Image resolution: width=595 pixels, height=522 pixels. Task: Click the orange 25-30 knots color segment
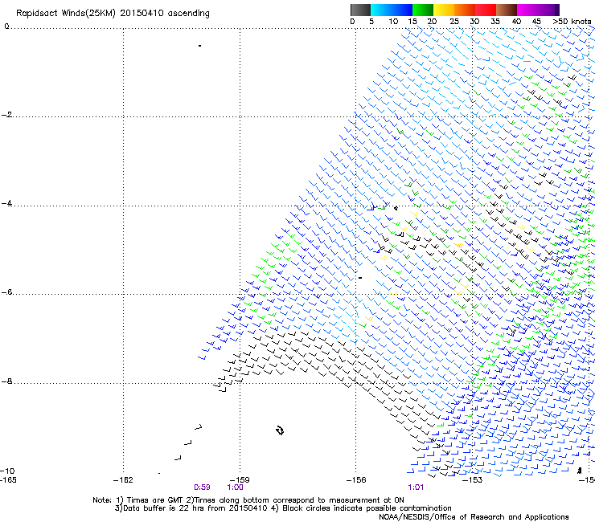tap(465, 10)
